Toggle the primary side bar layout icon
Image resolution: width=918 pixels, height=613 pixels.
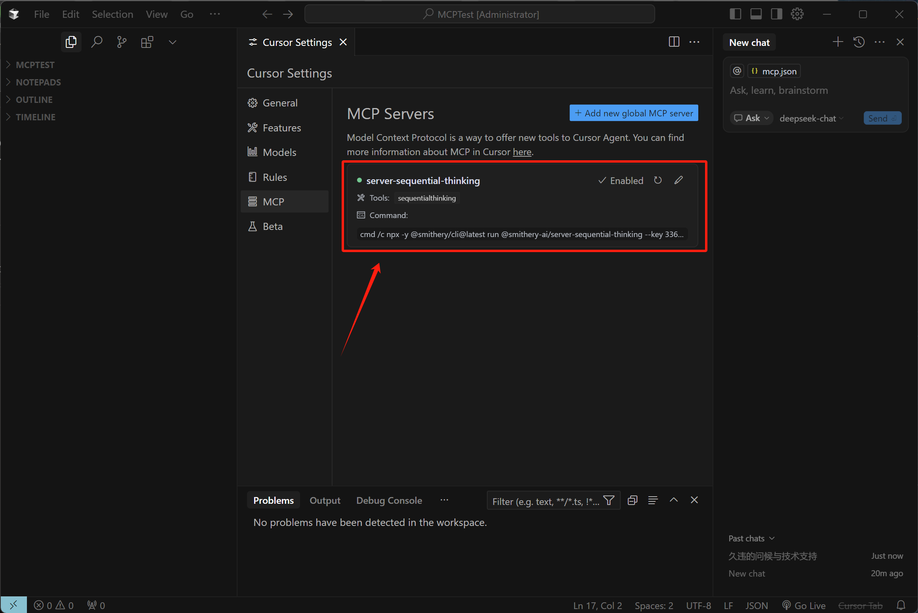[x=735, y=14]
